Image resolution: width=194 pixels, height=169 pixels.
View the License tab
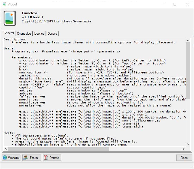pos(39,34)
